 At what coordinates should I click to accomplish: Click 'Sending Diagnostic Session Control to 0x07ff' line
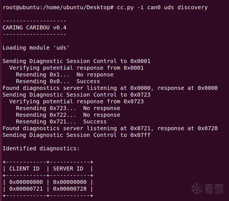coord(77,135)
